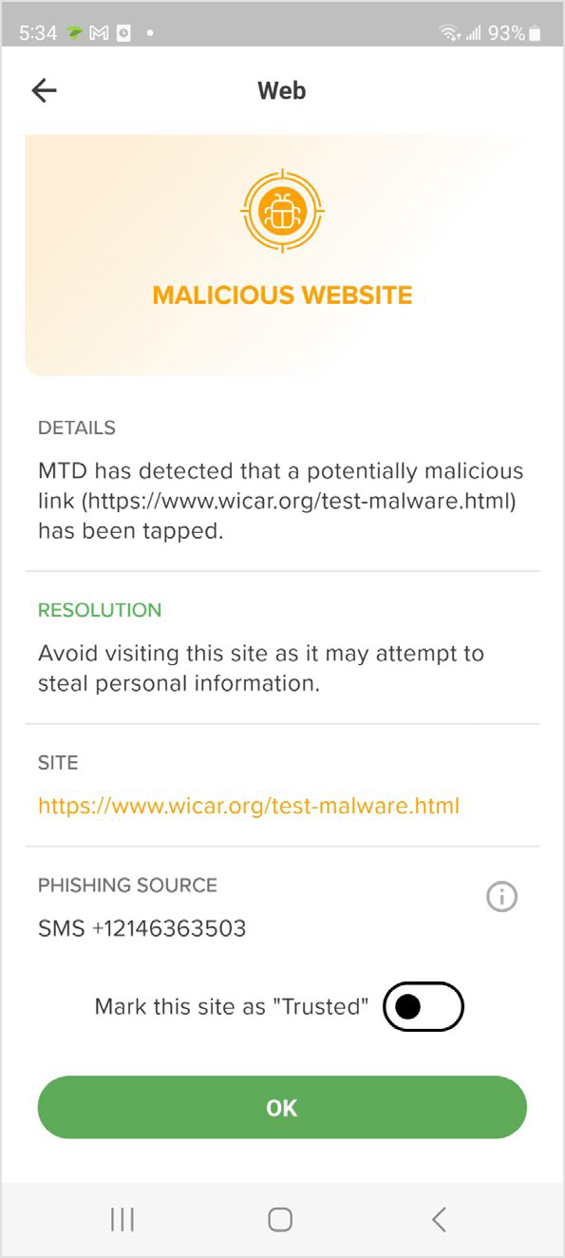Image resolution: width=565 pixels, height=1258 pixels.
Task: Tap the RESOLUTION section label
Action: coord(99,610)
